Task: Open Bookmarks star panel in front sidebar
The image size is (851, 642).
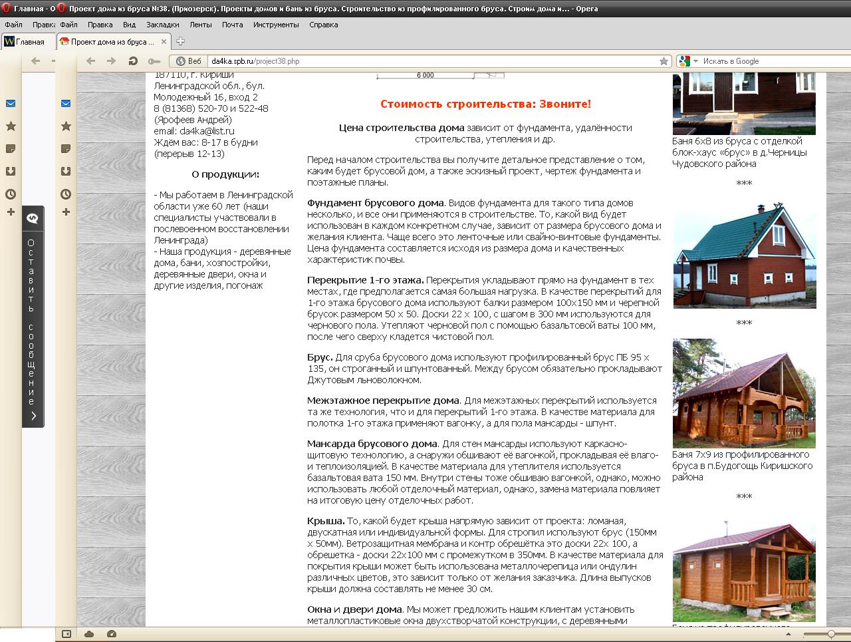Action: tap(66, 126)
